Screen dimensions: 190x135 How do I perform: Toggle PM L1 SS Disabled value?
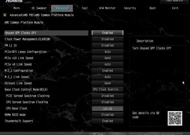point(107,46)
